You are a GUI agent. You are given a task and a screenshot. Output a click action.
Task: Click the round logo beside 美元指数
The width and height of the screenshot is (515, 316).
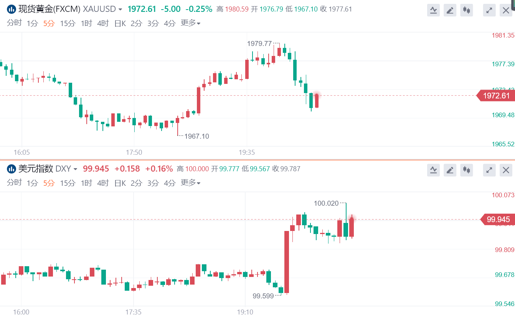(12, 169)
